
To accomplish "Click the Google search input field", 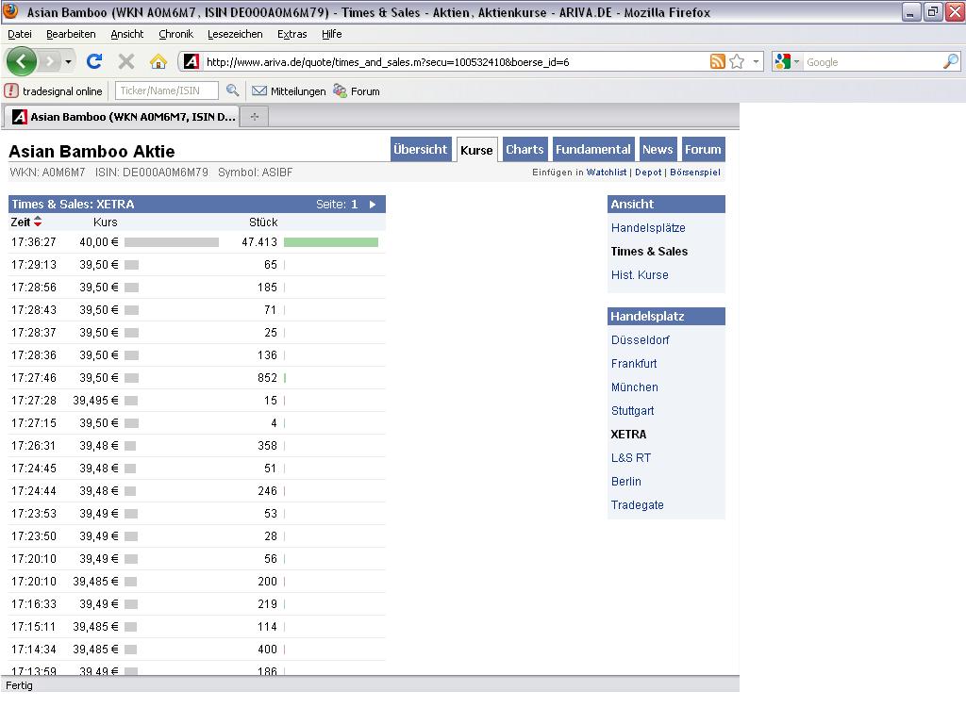I will pyautogui.click(x=873, y=62).
